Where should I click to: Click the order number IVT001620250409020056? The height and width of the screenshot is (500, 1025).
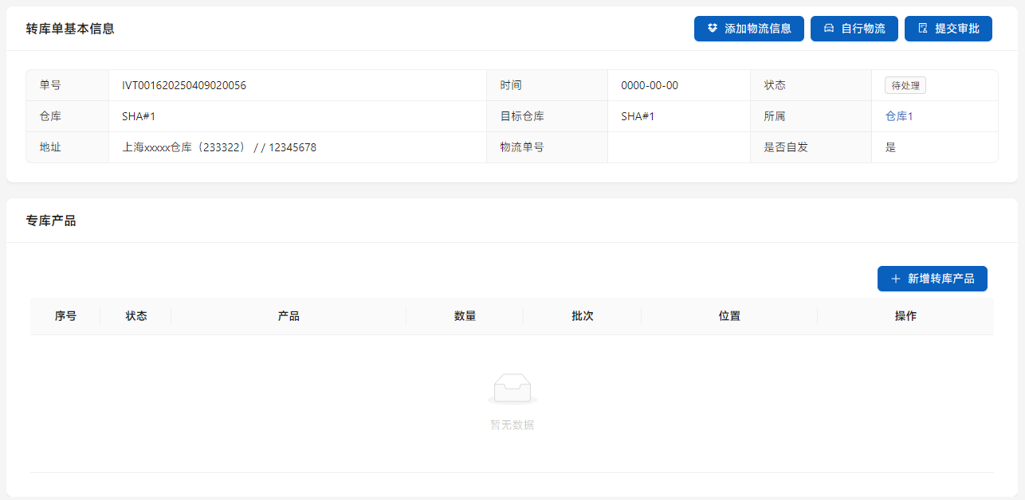(x=184, y=85)
